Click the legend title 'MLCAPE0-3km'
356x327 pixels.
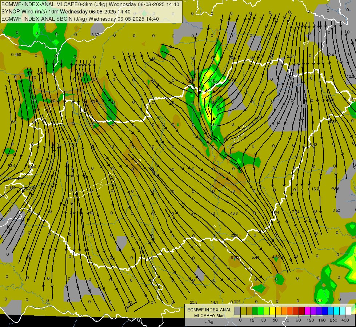point(209,316)
